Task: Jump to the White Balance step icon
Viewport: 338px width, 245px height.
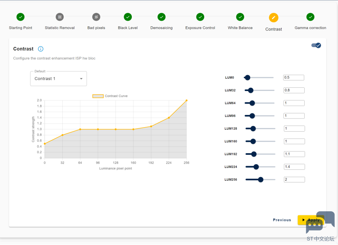Action: click(x=240, y=17)
